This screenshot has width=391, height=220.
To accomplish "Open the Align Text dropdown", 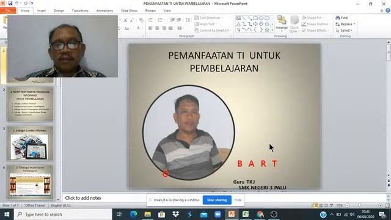I will (x=205, y=24).
